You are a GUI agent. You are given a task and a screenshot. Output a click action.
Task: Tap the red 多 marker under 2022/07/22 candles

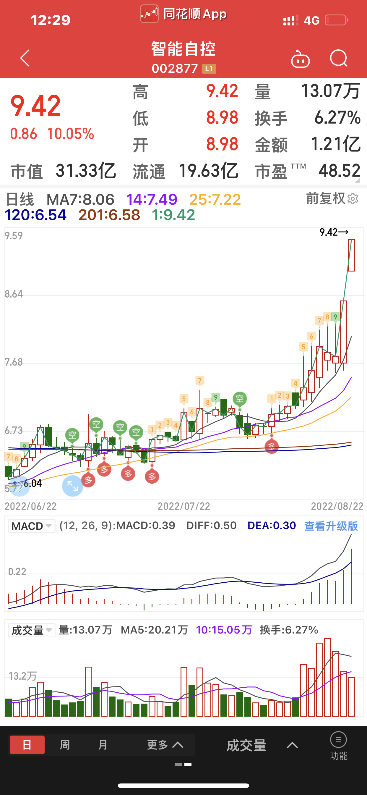pos(152,476)
